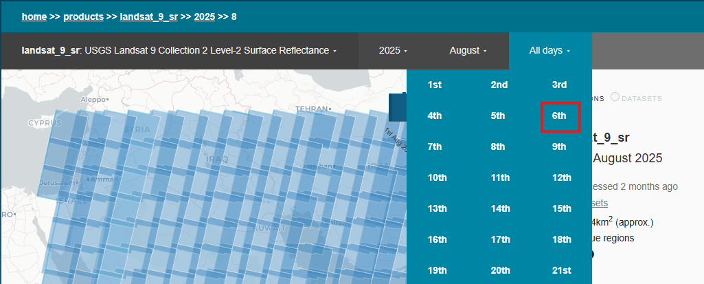
Task: Select the 5th day
Action: (498, 116)
